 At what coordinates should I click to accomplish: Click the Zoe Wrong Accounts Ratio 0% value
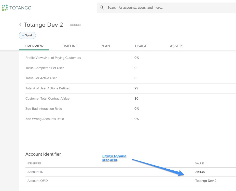point(137,119)
